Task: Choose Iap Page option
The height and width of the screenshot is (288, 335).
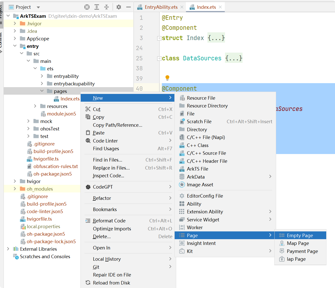Action: click(300, 259)
